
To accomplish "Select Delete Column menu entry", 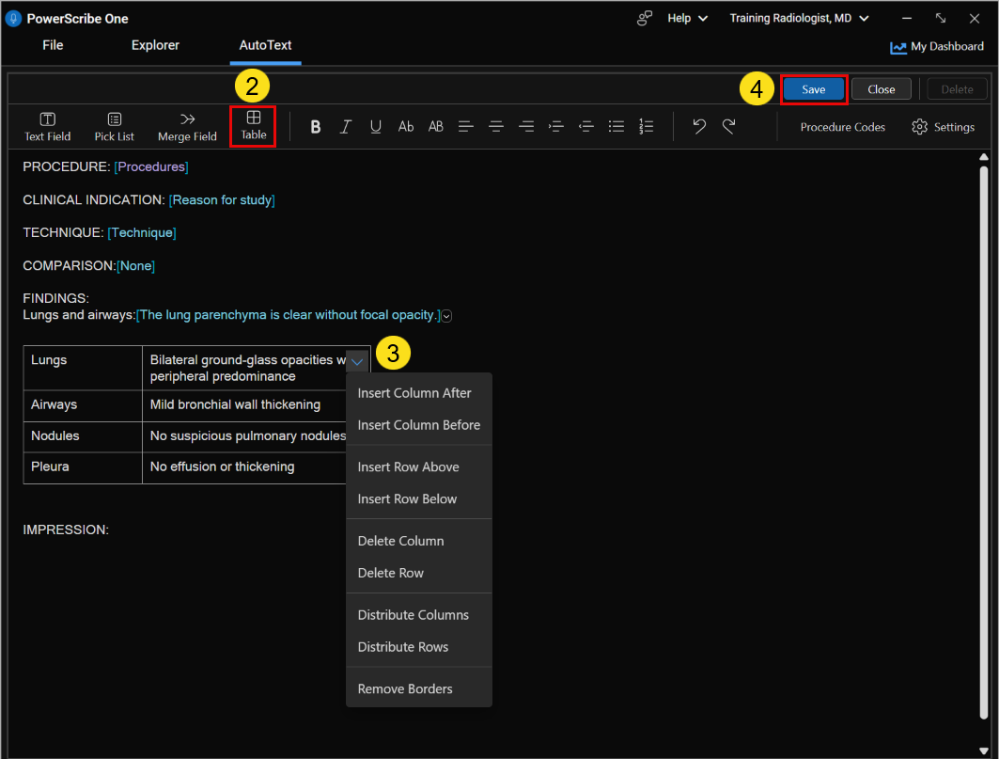I will pyautogui.click(x=418, y=542).
